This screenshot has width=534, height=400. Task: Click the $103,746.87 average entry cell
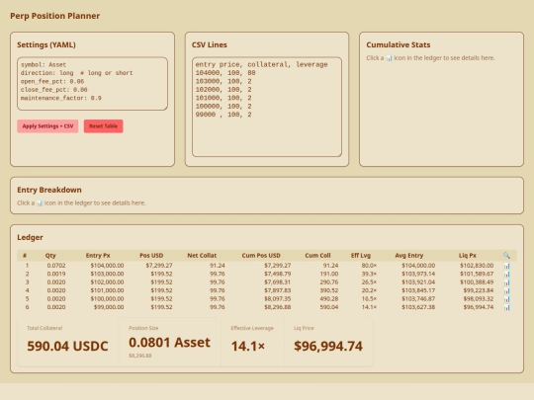pyautogui.click(x=418, y=298)
